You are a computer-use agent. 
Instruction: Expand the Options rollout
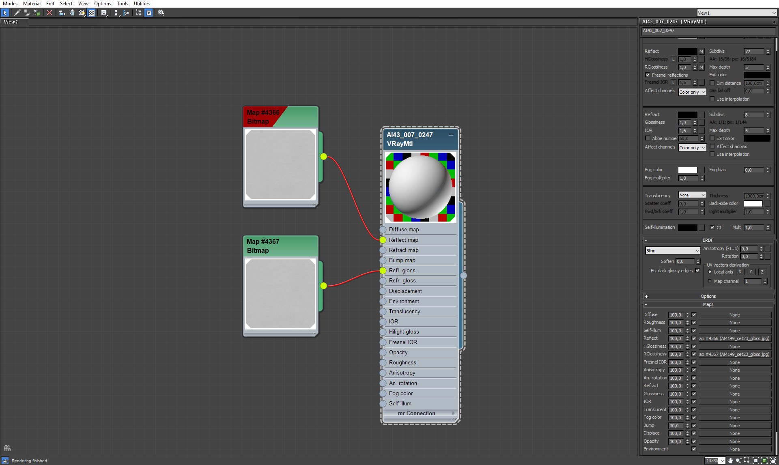708,297
